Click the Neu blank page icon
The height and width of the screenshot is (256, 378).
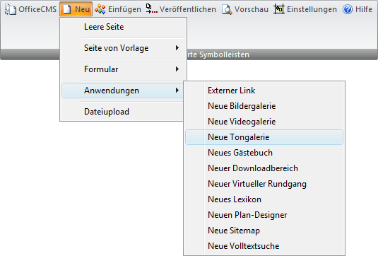[67, 9]
